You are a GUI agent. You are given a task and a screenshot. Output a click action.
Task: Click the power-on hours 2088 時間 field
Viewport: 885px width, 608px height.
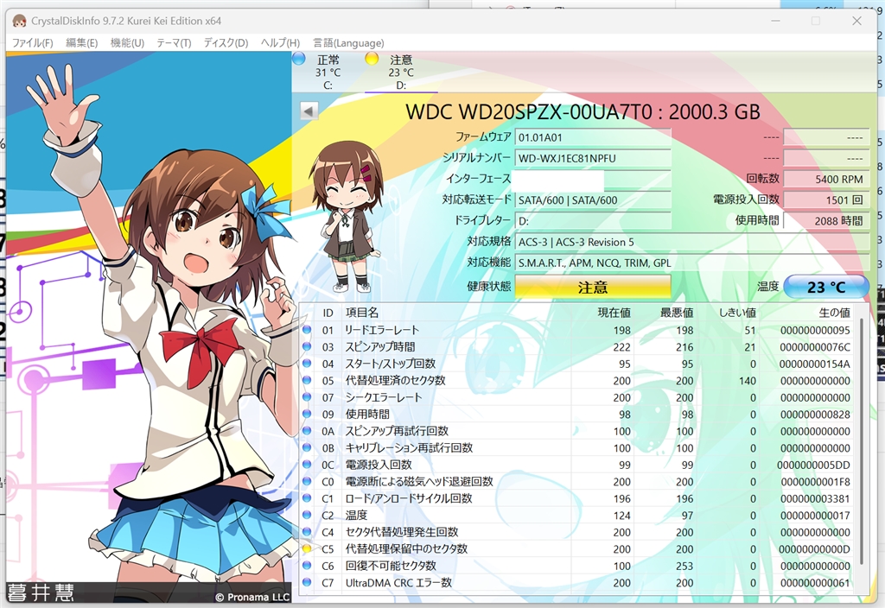coord(826,221)
